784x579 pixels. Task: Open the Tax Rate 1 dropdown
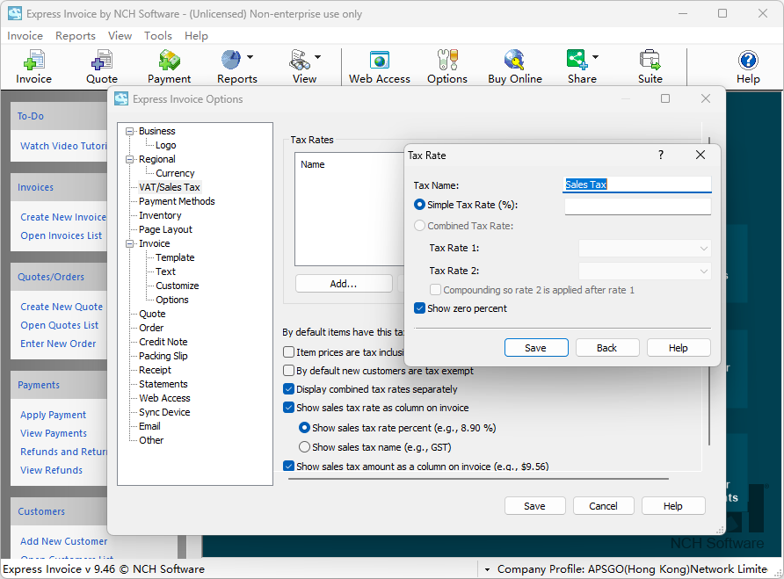(645, 248)
